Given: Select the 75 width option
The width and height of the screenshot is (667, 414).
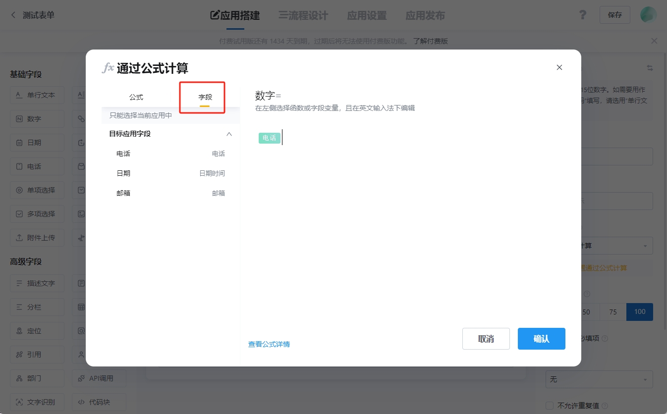Looking at the screenshot, I should tap(612, 311).
